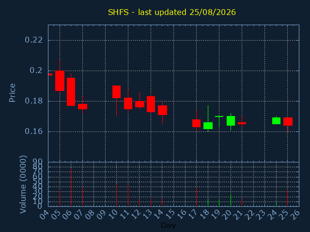Click the day 24 x-axis label

(x=272, y=215)
